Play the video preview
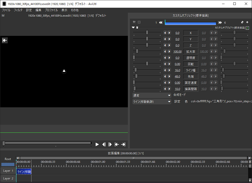Image resolution: width=252 pixels, height=183 pixels. coord(97,144)
